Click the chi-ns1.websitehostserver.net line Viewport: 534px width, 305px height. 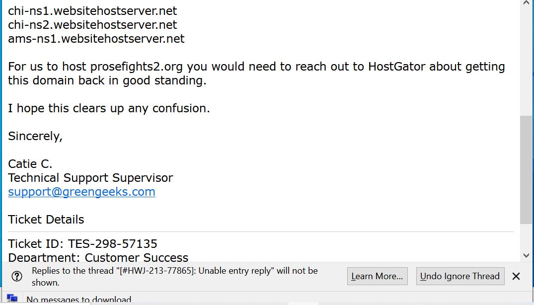92,11
